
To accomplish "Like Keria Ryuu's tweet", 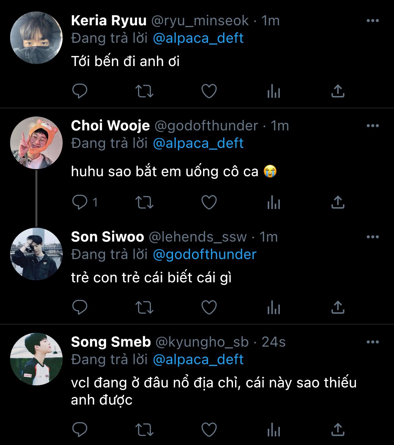I will pos(209,91).
